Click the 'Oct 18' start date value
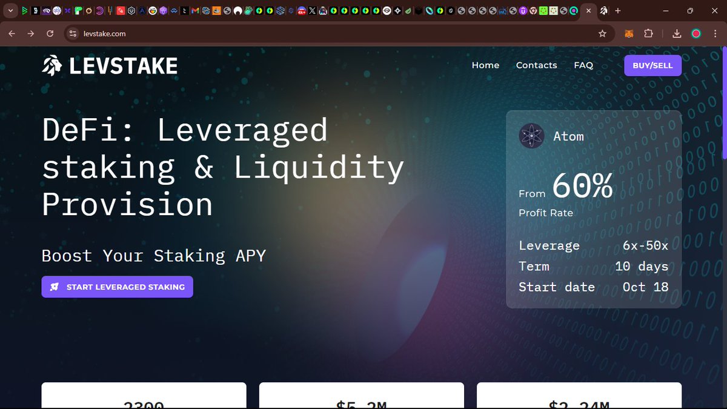Screen dimensions: 727x409 click(645, 287)
